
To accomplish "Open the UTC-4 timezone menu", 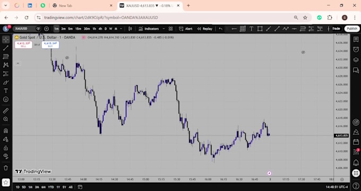I will [x=337, y=187].
